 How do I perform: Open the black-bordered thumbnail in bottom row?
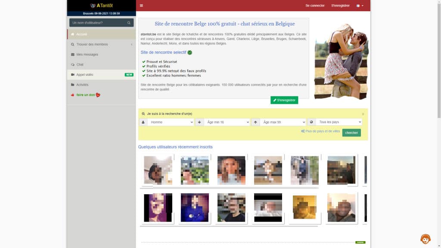tap(268, 208)
